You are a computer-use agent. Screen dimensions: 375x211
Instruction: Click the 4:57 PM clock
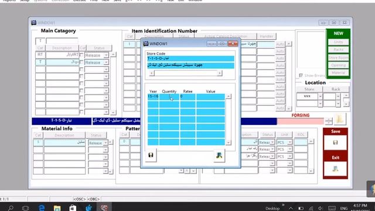360,206
